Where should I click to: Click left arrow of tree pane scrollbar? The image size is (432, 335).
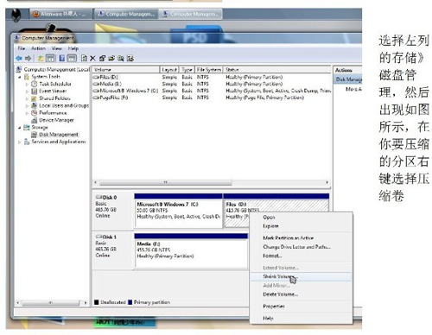pos(18,303)
